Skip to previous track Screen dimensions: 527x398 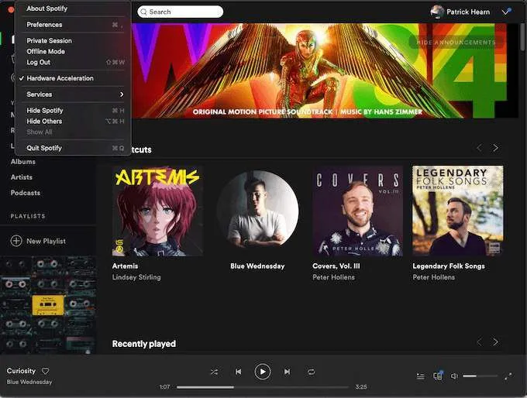click(238, 372)
